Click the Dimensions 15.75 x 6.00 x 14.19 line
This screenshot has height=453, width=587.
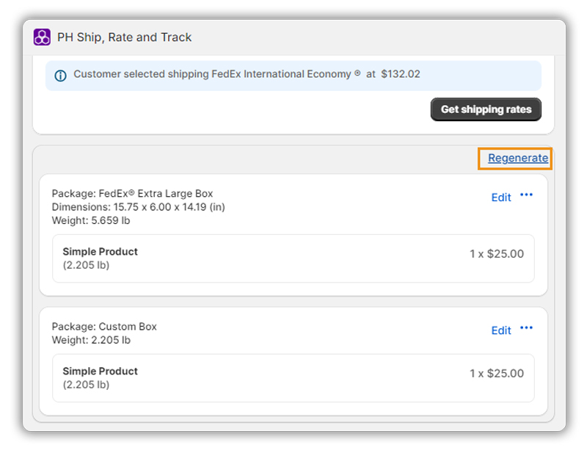[138, 207]
